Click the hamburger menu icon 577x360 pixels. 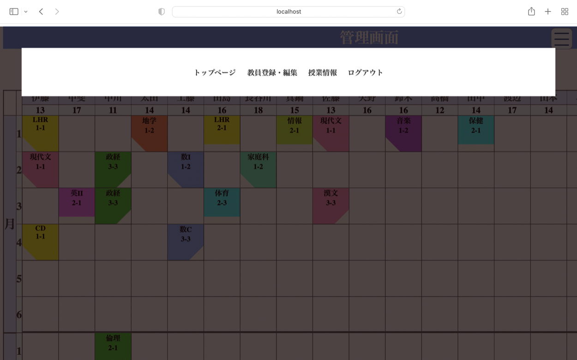click(561, 39)
